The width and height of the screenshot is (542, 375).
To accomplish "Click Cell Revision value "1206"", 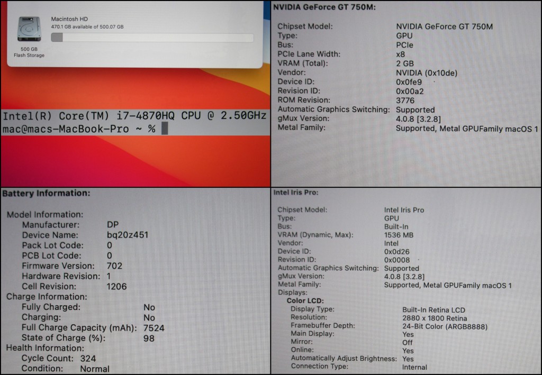I will pyautogui.click(x=116, y=287).
